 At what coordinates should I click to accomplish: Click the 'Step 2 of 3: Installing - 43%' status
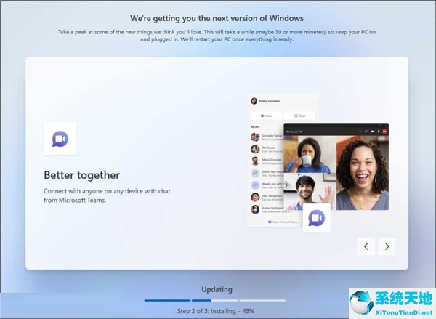coord(216,311)
